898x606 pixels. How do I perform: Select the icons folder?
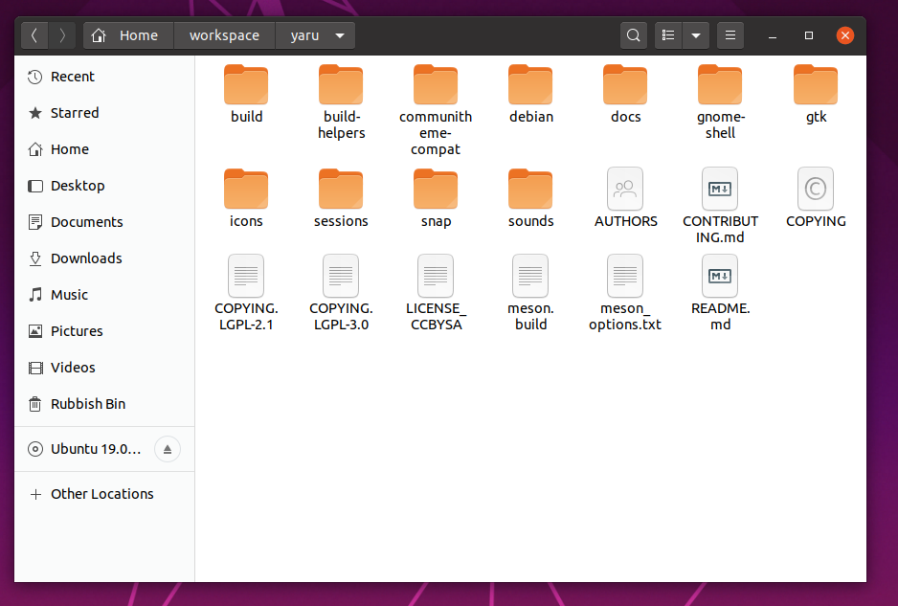[246, 197]
